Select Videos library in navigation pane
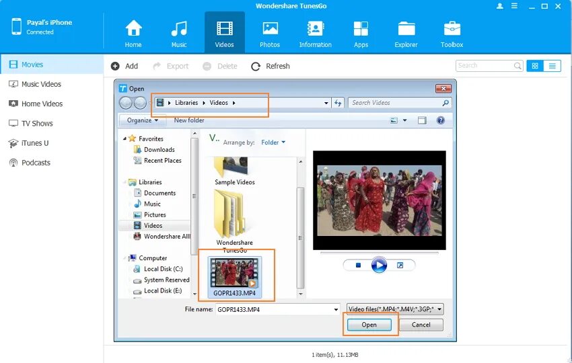The height and width of the screenshot is (363, 572). (154, 226)
